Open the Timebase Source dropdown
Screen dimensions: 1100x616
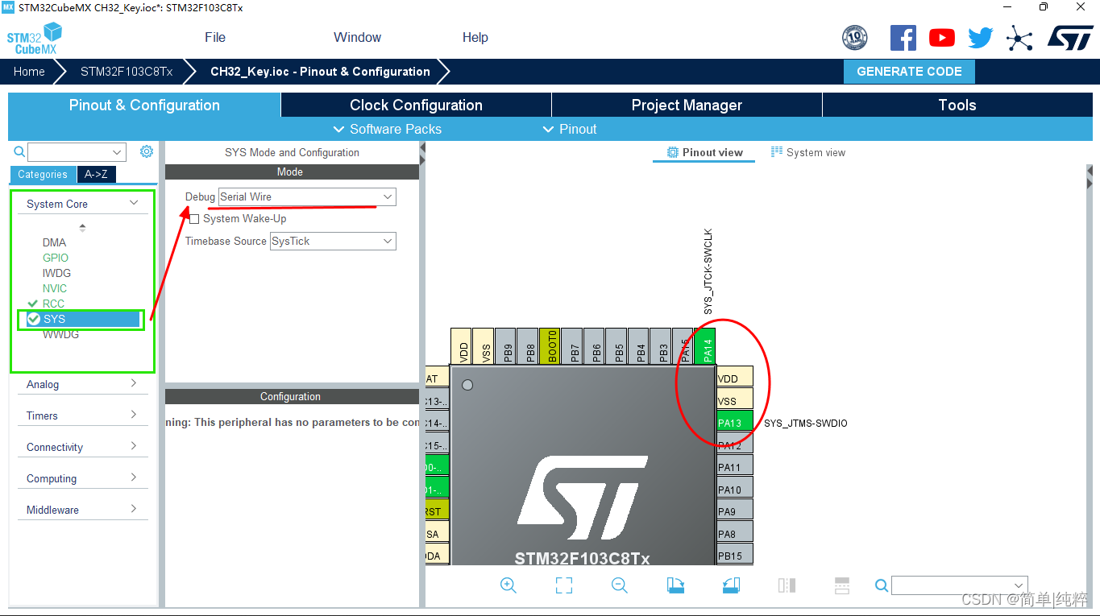333,241
